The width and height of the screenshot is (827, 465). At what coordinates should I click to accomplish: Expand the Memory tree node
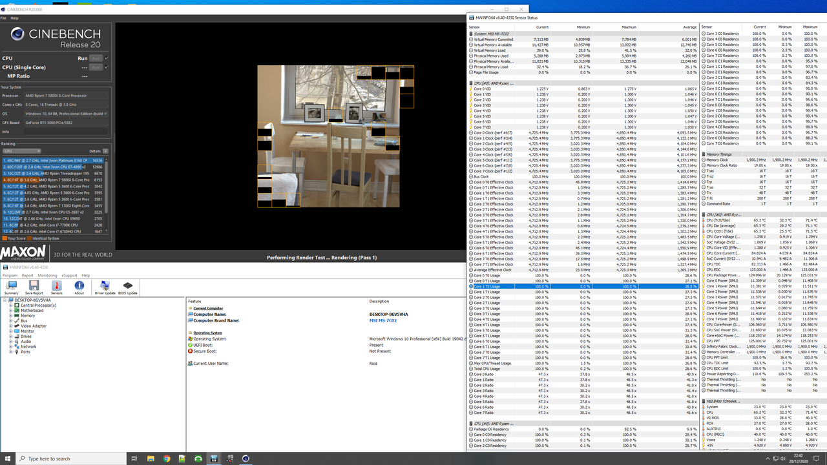11,316
